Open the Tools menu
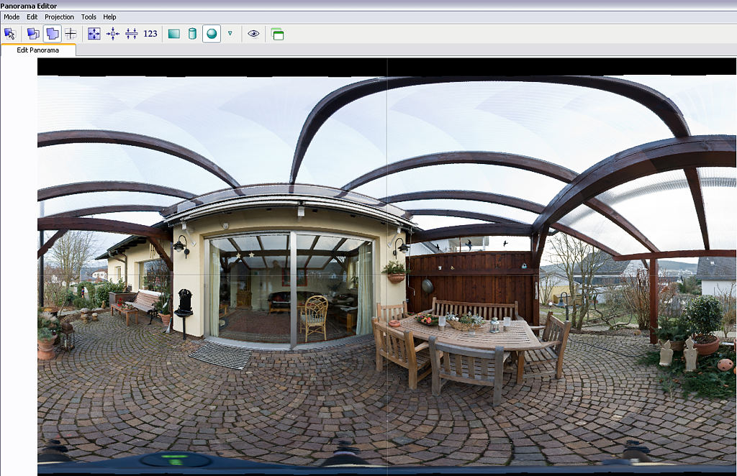The height and width of the screenshot is (476, 737). click(89, 17)
